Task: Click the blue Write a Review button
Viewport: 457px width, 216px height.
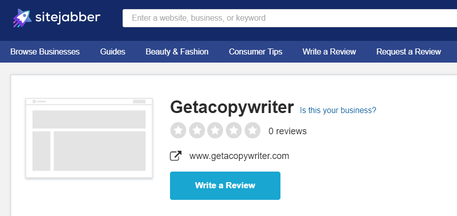Action: 225,186
